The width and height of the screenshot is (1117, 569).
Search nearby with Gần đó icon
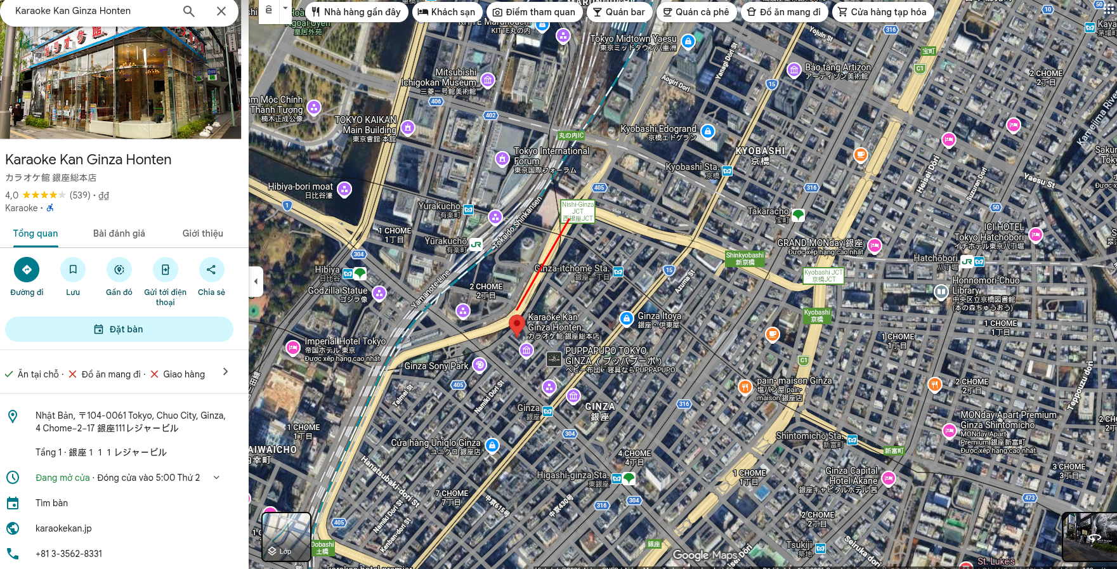pos(119,270)
